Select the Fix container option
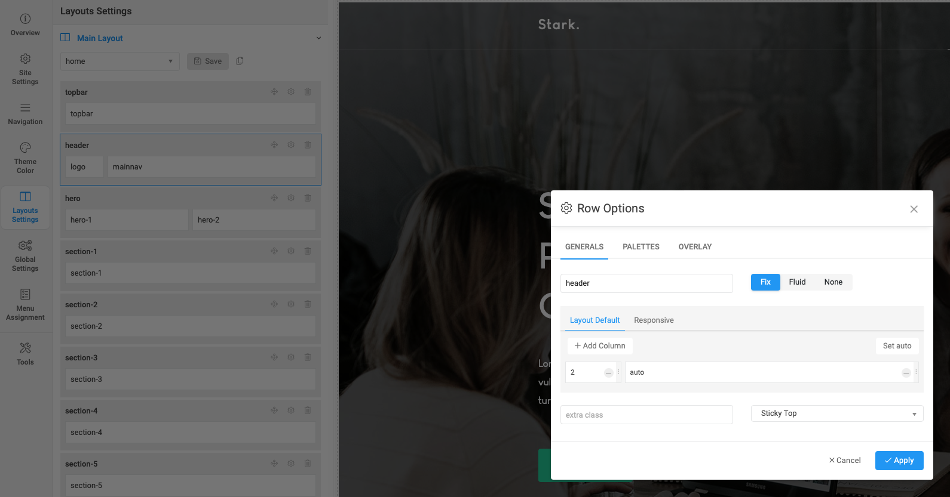Image resolution: width=950 pixels, height=497 pixels. pos(765,282)
